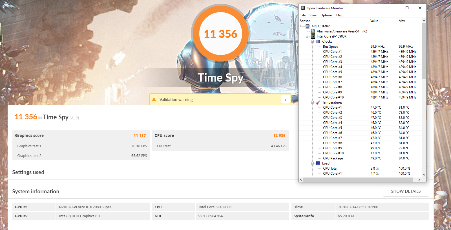The height and width of the screenshot is (230, 451).
Task: Click Graphics test 2 result 65.62 FPS
Action: (139, 156)
